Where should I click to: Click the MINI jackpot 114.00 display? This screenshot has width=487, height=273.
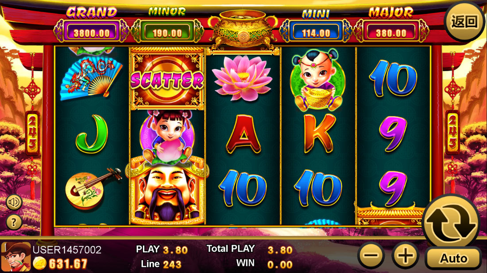[316, 32]
